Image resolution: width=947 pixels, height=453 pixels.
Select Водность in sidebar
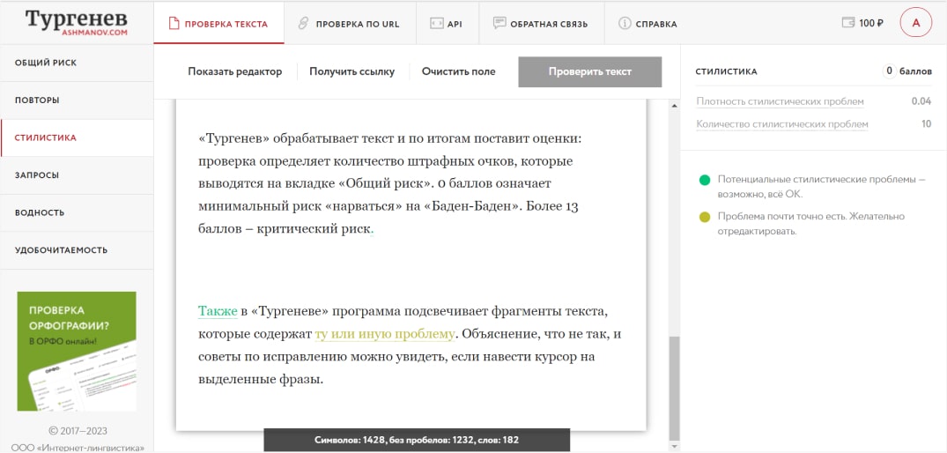(77, 212)
